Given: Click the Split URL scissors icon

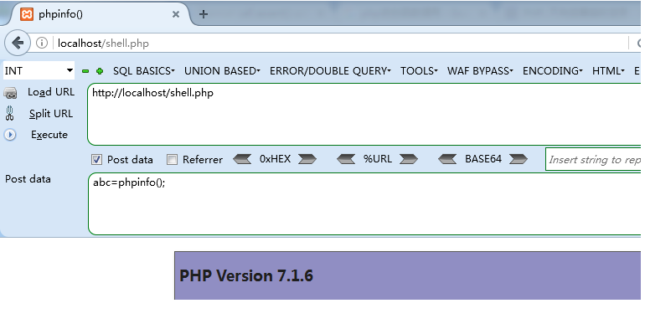Looking at the screenshot, I should pos(10,114).
